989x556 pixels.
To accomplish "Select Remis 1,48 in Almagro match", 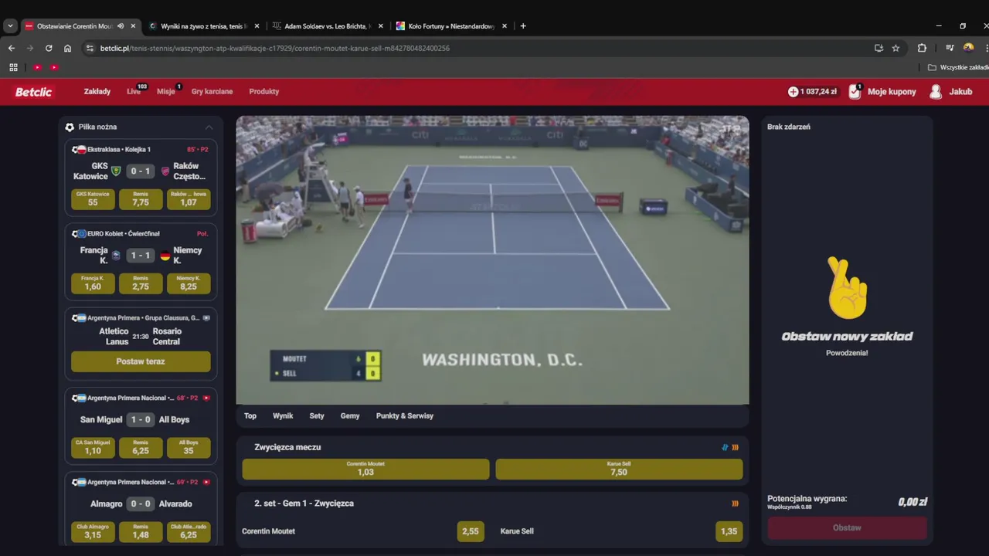I will click(141, 532).
